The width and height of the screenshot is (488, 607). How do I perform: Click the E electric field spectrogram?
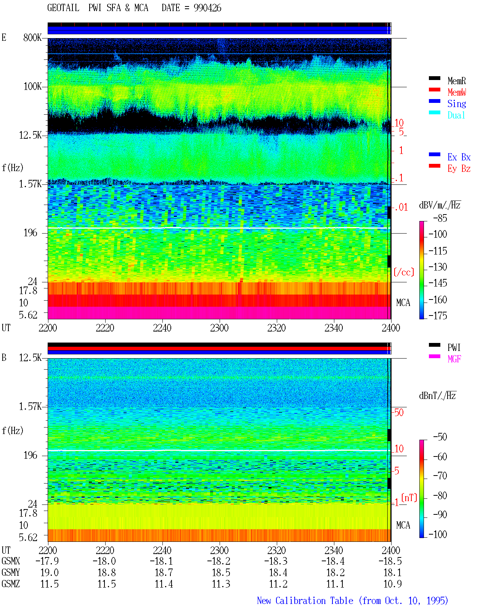pos(219,179)
